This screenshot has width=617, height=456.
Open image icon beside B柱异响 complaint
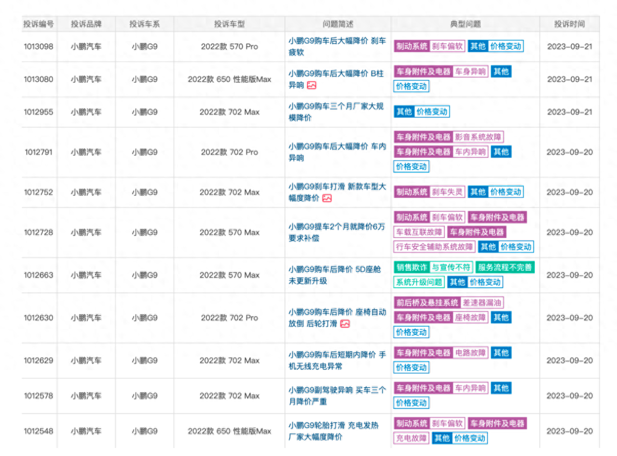(x=312, y=85)
